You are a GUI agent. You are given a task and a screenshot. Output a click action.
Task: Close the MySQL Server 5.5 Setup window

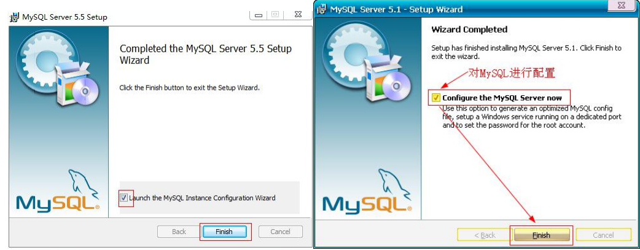298,15
